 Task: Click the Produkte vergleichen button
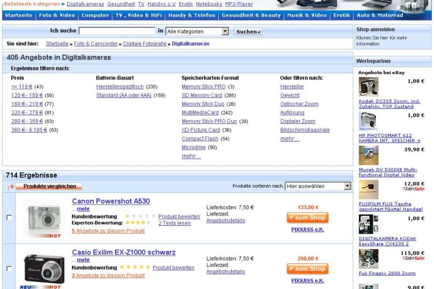pos(49,187)
